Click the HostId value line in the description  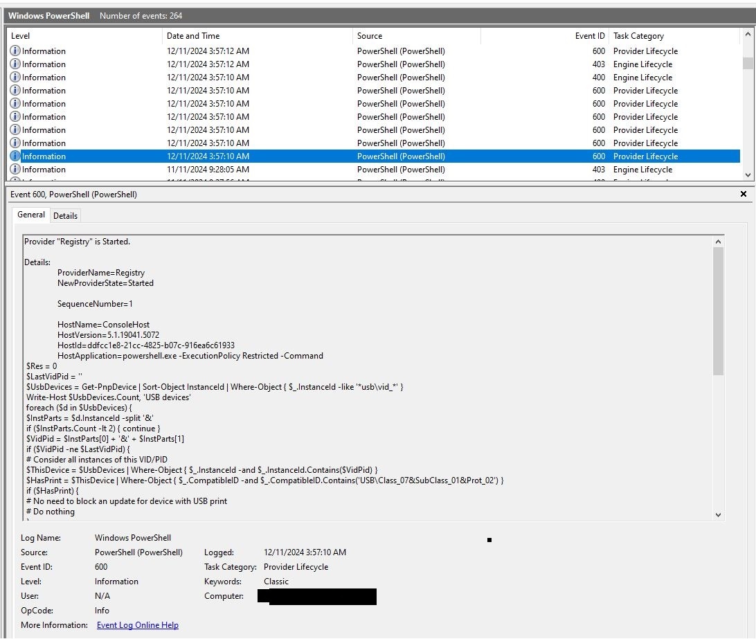pos(145,345)
